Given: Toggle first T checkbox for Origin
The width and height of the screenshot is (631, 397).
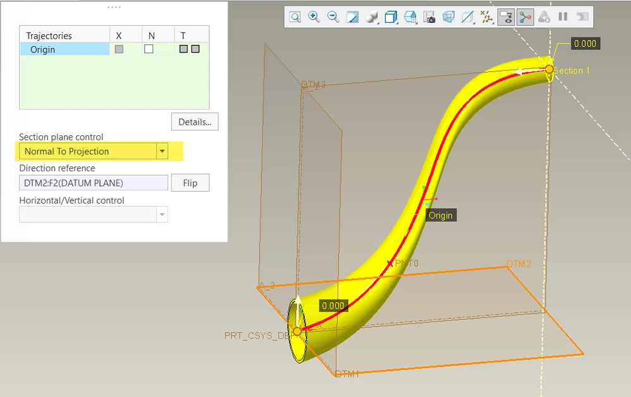Looking at the screenshot, I should click(x=183, y=49).
